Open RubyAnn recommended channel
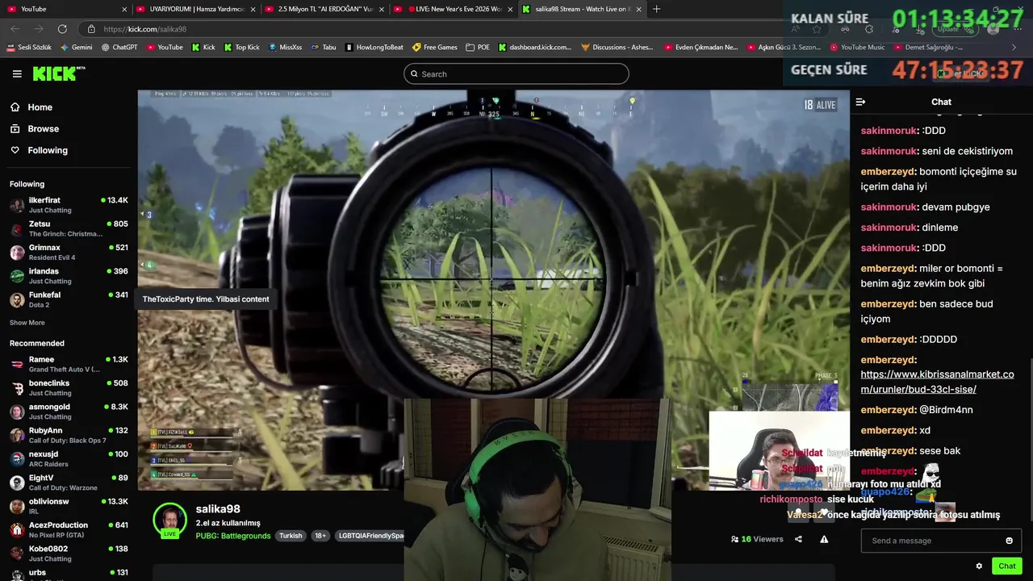1033x581 pixels. click(x=69, y=435)
